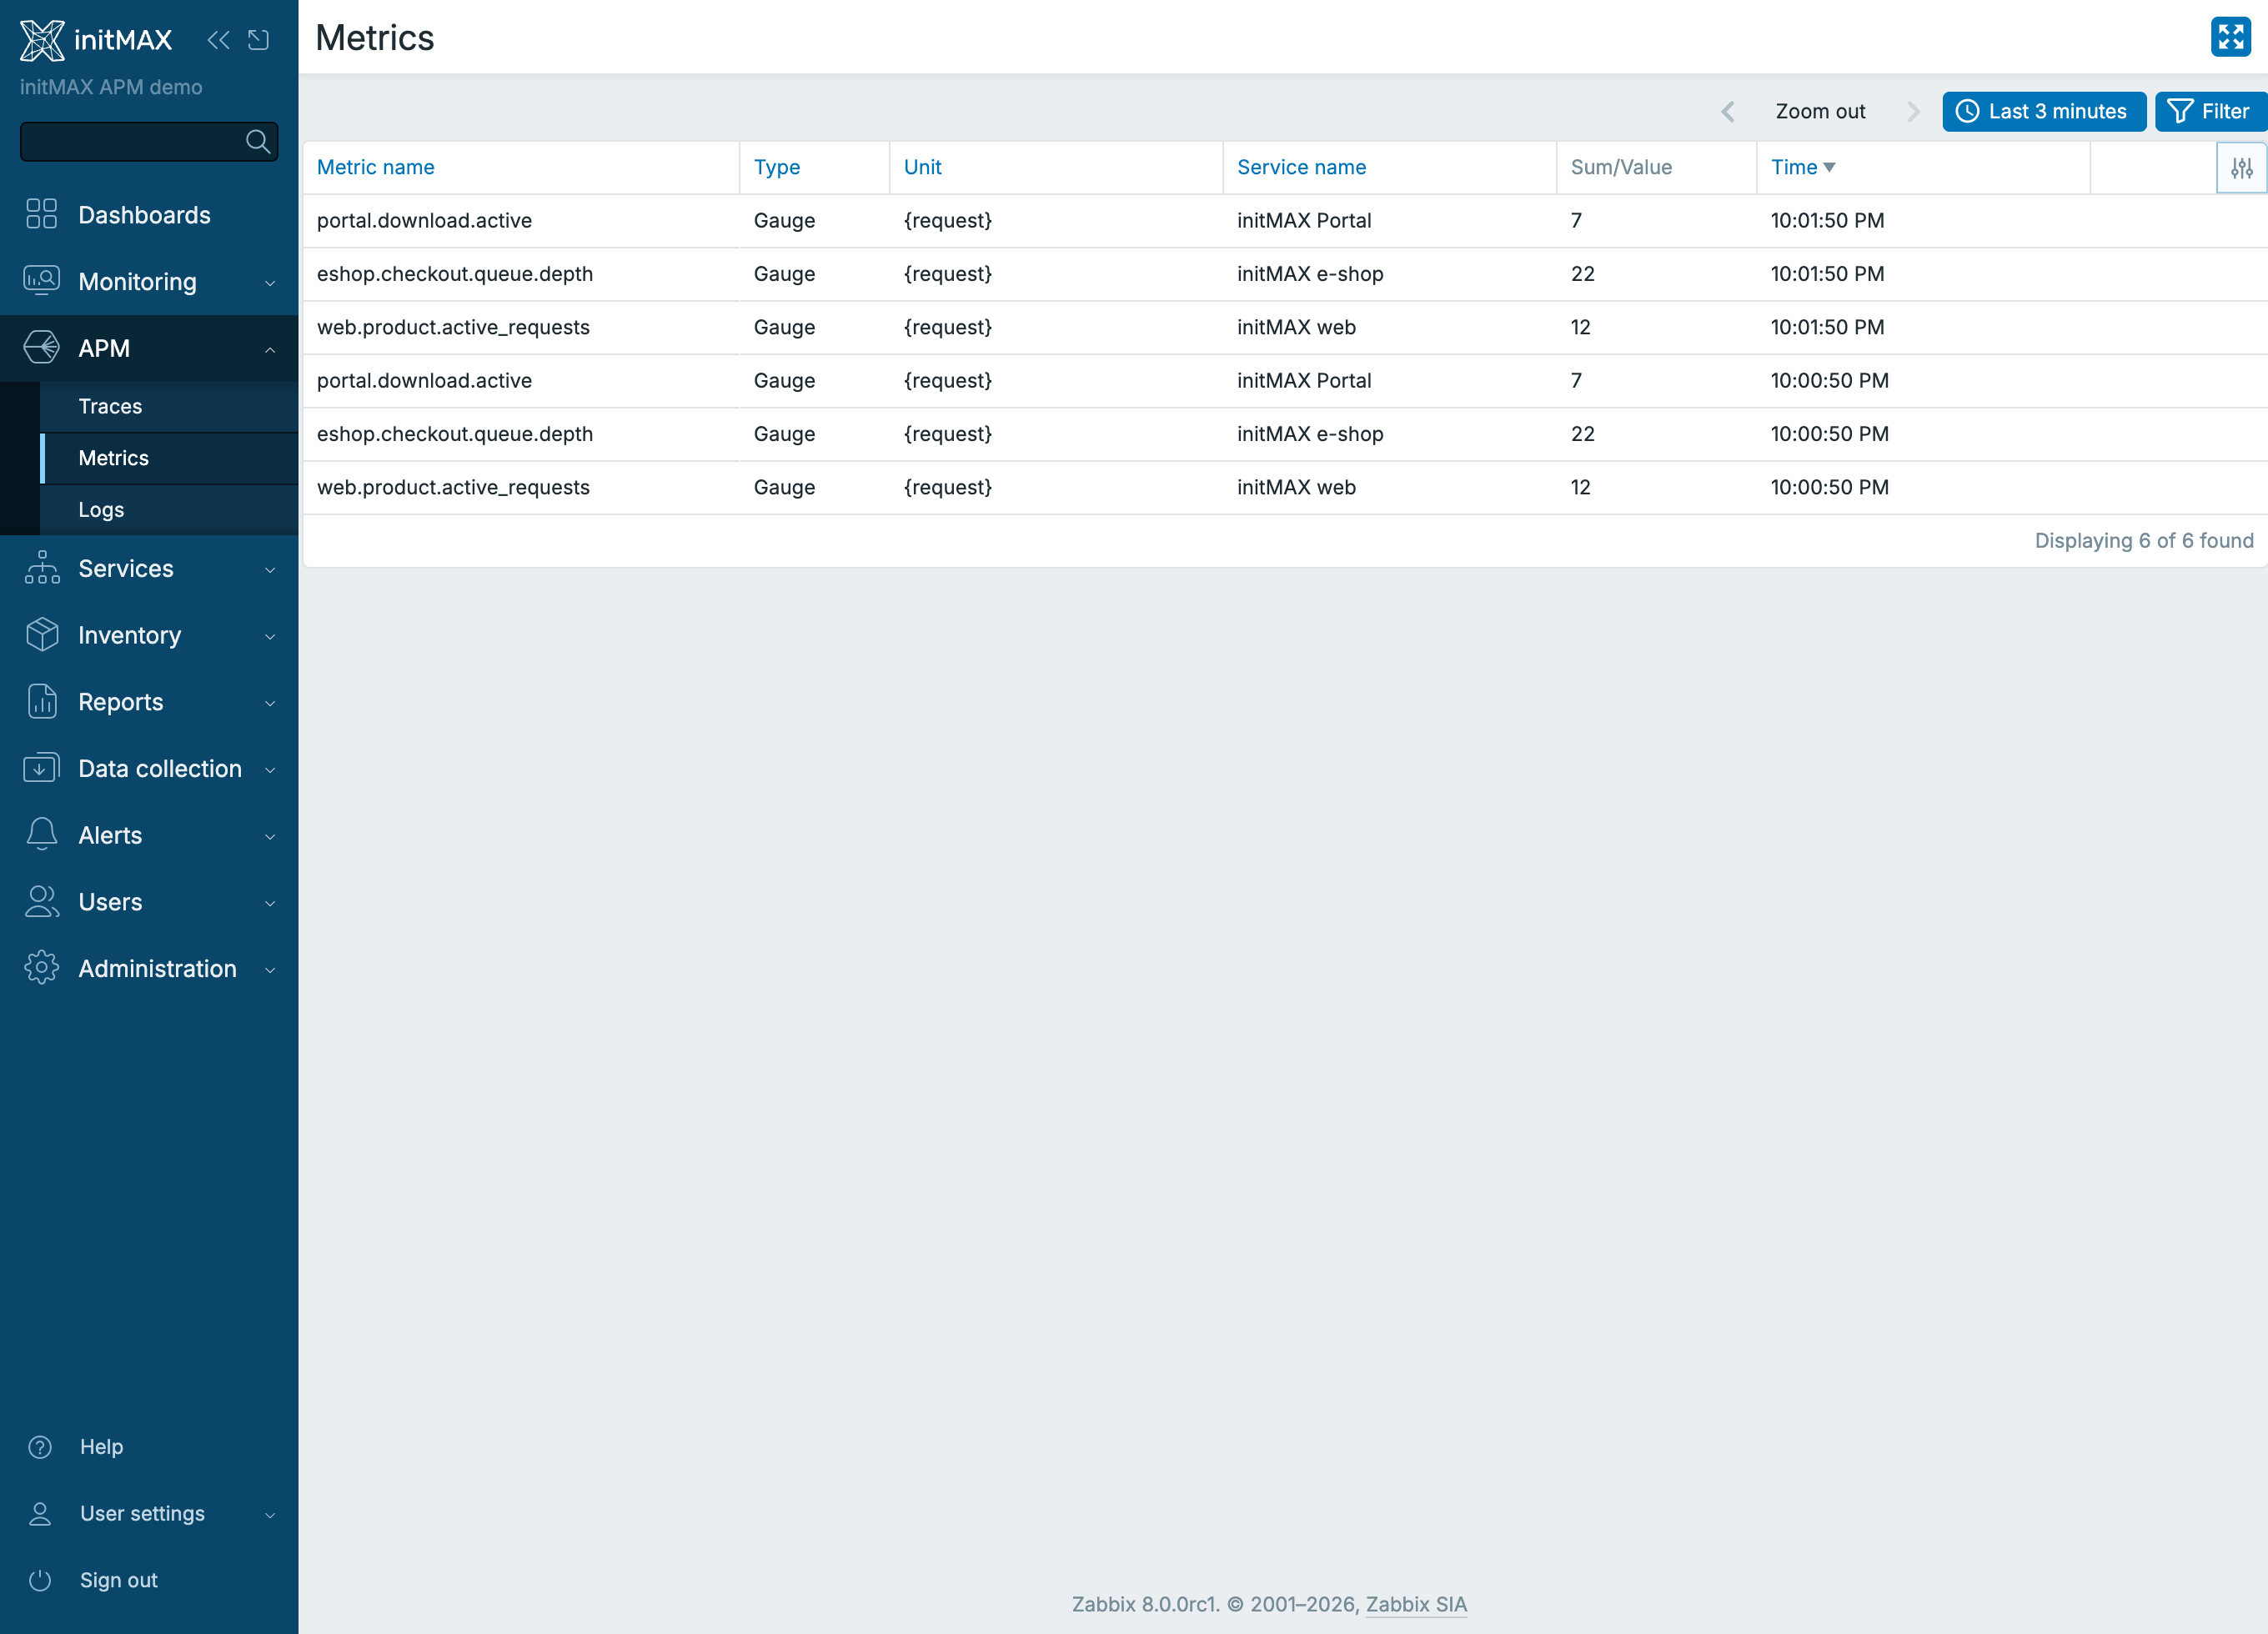The image size is (2268, 1634).
Task: Expand the Reports menu
Action: (149, 702)
